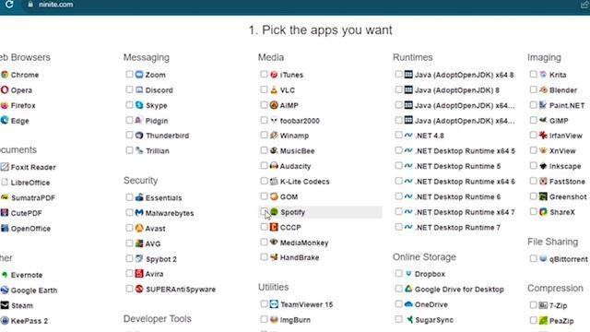Tick the qBittorrent checkbox
This screenshot has height=332, width=590.
(x=533, y=258)
